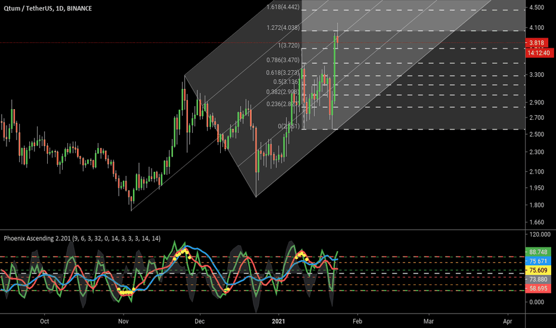
Task: Click the 3.300 price axis label
Action: coord(536,75)
